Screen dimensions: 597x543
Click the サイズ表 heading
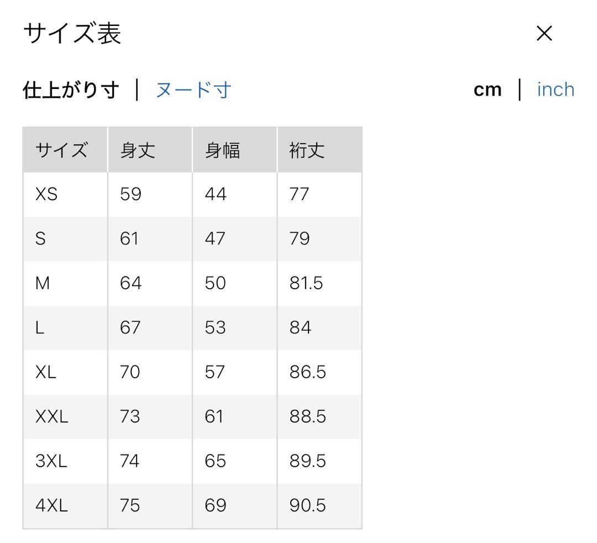pyautogui.click(x=72, y=34)
